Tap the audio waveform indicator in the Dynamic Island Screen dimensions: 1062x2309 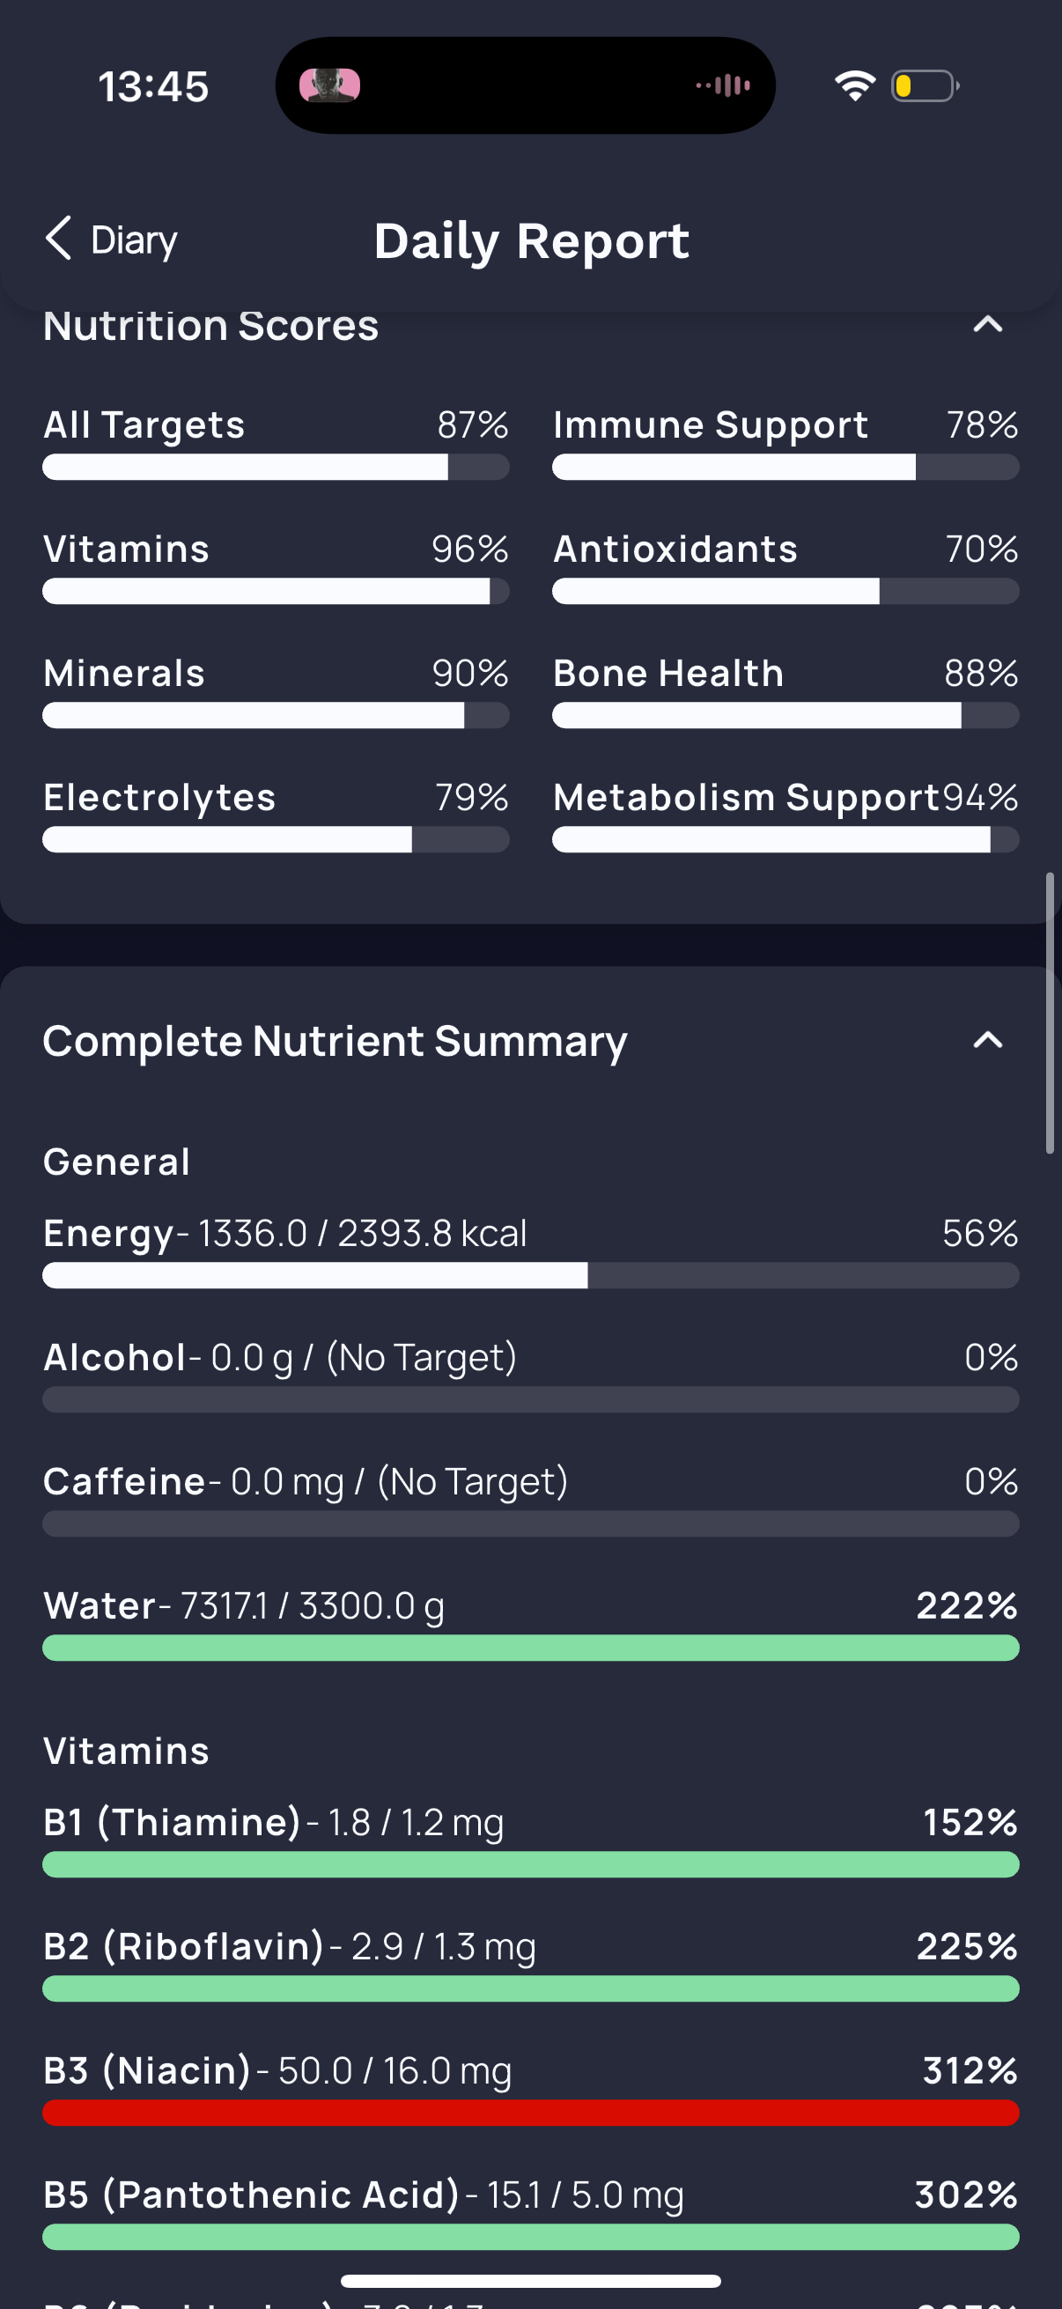(723, 86)
